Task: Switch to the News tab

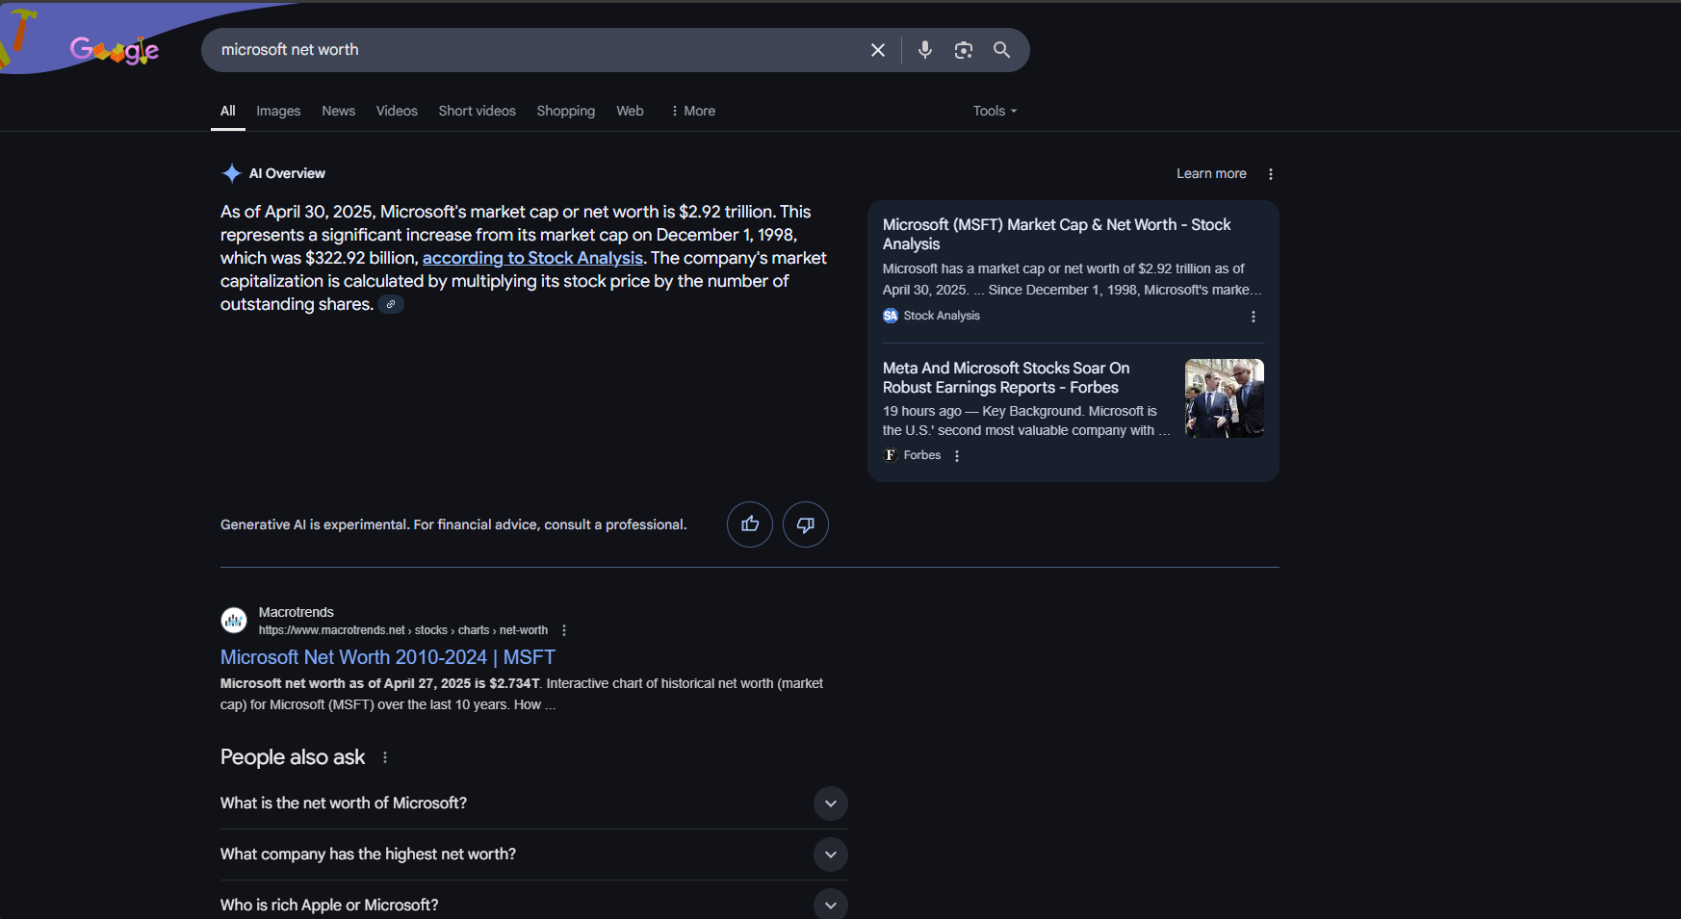Action: coord(339,111)
